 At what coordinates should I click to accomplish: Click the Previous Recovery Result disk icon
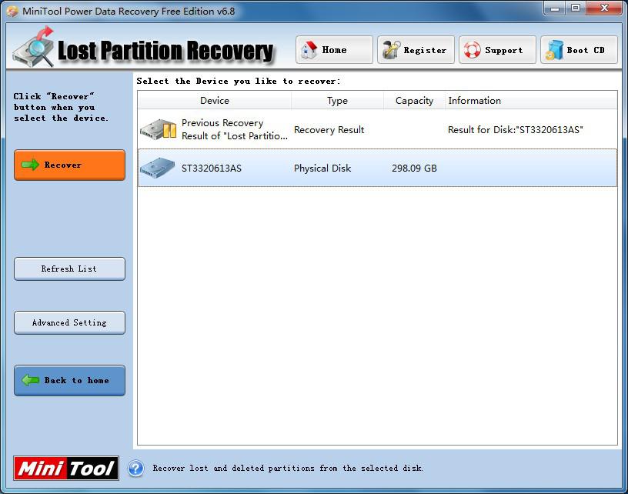[x=159, y=129]
